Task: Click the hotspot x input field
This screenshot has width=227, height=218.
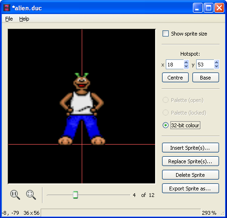Action: pyautogui.click(x=175, y=65)
